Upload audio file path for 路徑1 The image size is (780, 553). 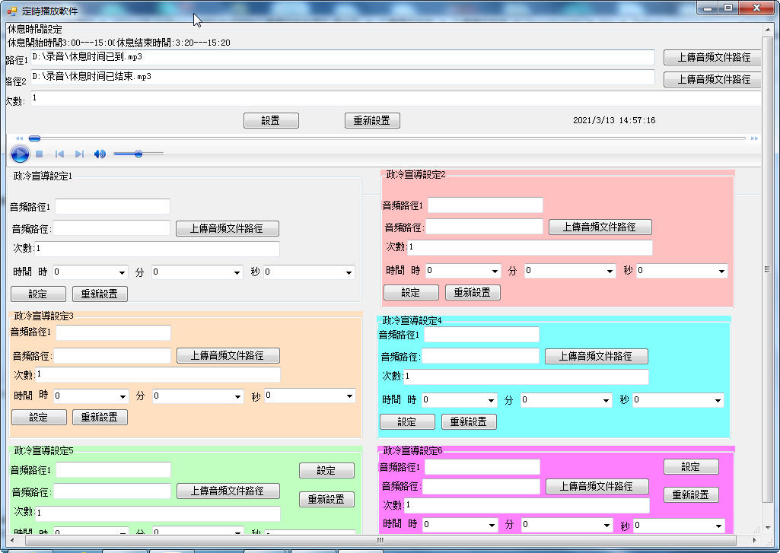713,57
